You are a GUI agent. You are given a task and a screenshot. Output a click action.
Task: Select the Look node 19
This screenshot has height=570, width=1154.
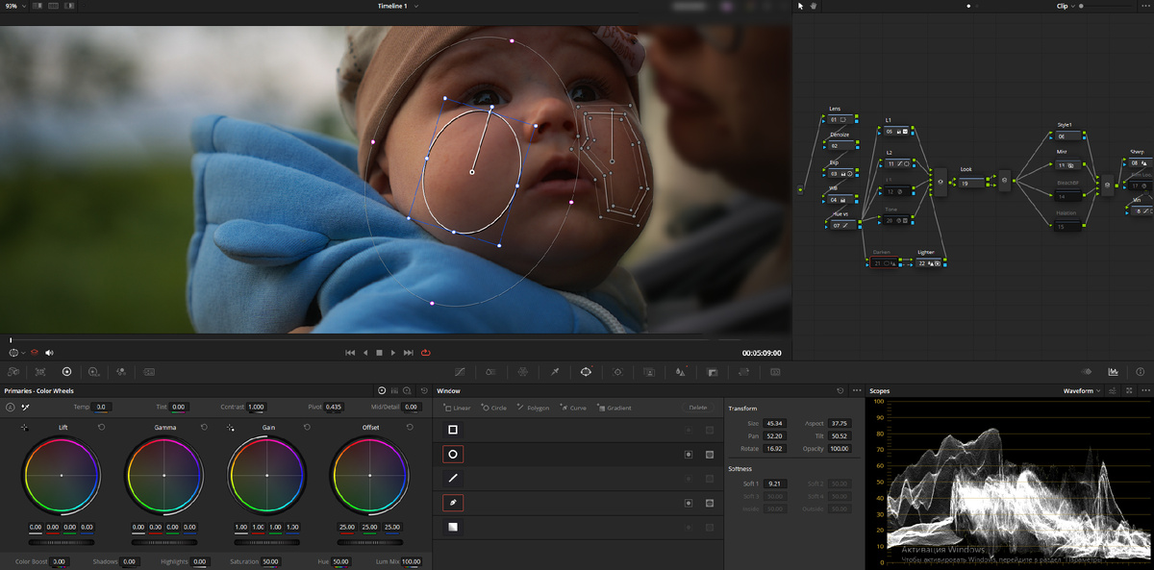point(970,183)
